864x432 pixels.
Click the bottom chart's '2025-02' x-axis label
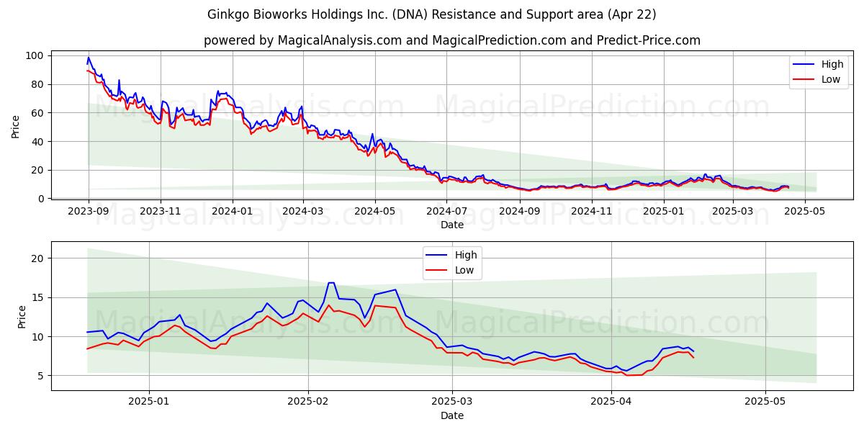coord(308,402)
